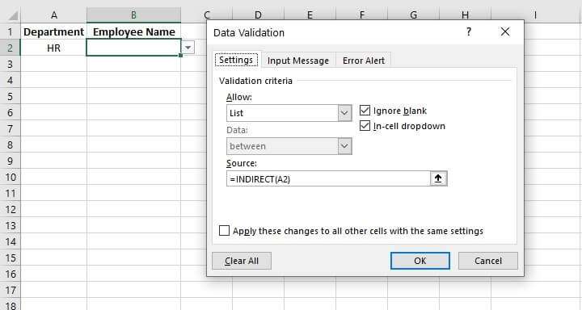Image resolution: width=582 pixels, height=310 pixels.
Task: Select row 1 header
Action: point(10,31)
